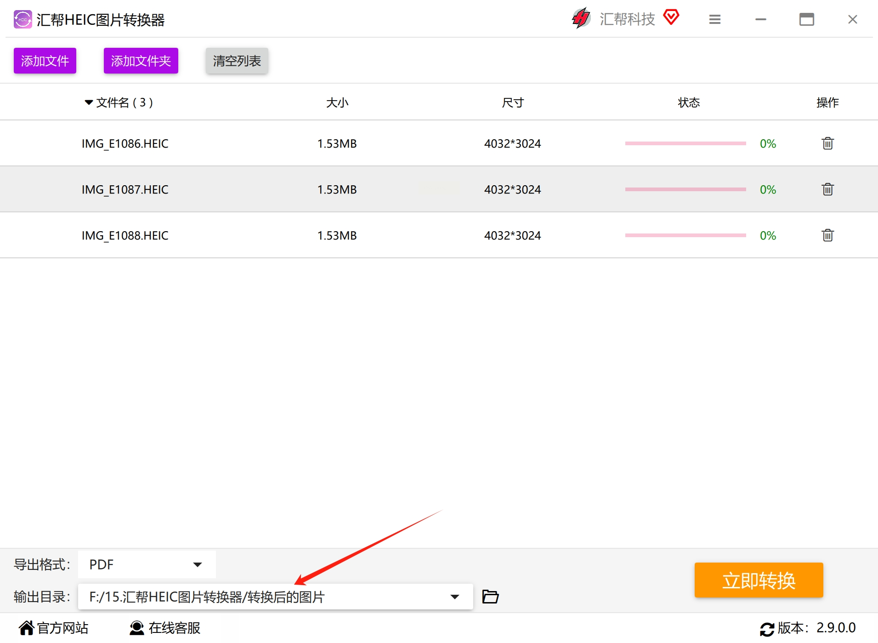
Task: Start conversion with 立即转换 button
Action: [x=759, y=580]
